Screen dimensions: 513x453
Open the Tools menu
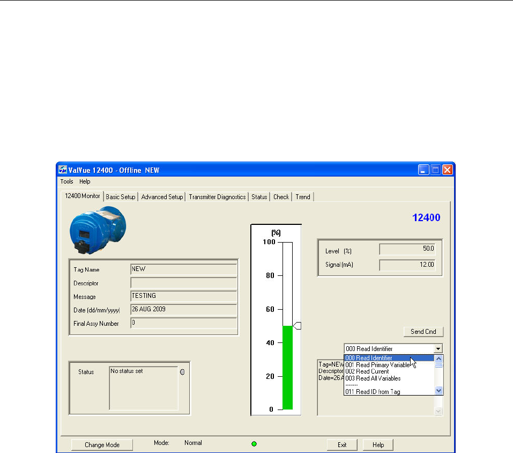[x=67, y=181]
